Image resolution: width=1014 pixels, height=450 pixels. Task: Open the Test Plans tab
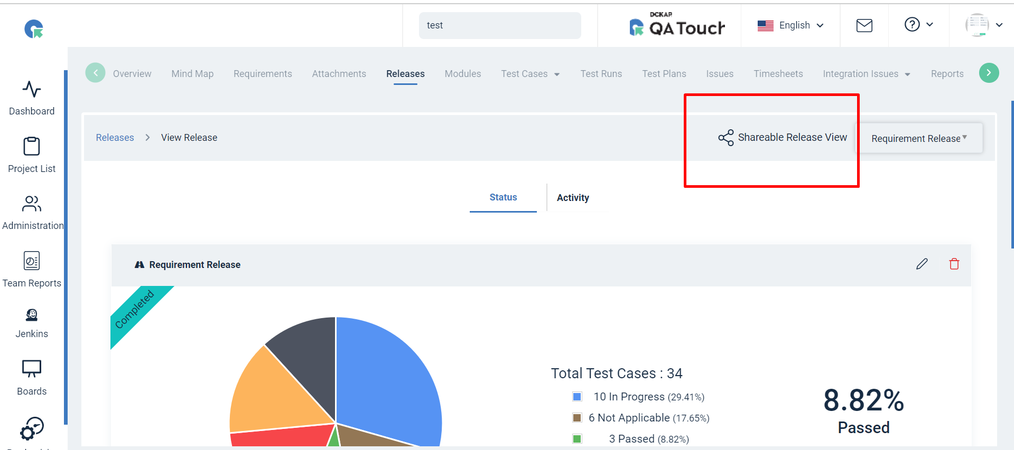(664, 74)
